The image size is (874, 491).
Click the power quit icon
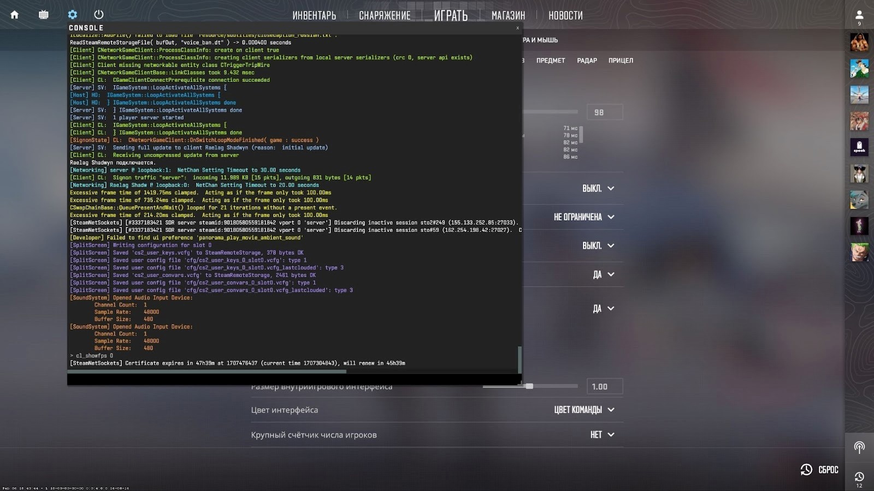click(x=99, y=15)
